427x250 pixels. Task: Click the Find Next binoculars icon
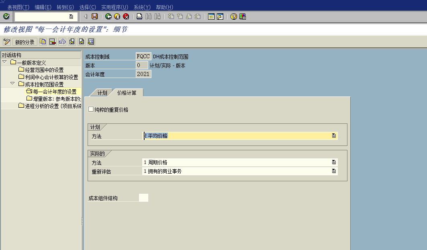pos(157,16)
